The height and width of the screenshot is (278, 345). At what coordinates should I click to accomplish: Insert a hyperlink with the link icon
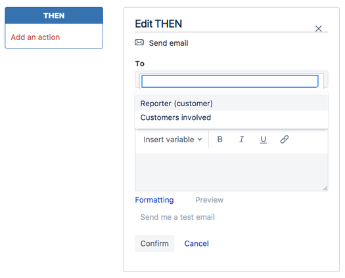(x=285, y=139)
